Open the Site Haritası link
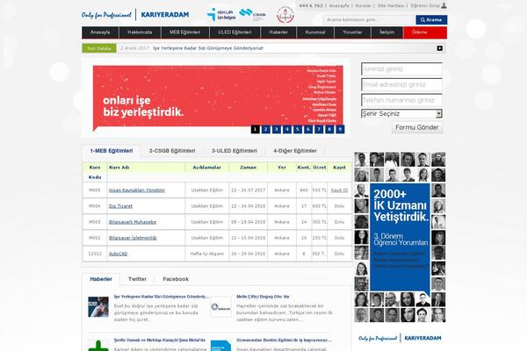527x351 pixels. coord(391,6)
